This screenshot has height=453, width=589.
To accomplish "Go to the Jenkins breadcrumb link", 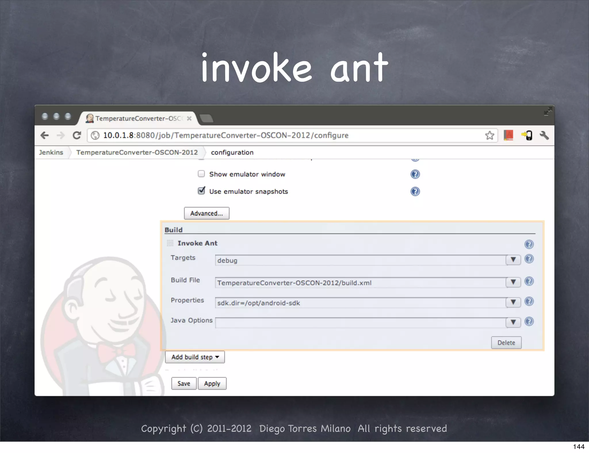I will point(51,152).
